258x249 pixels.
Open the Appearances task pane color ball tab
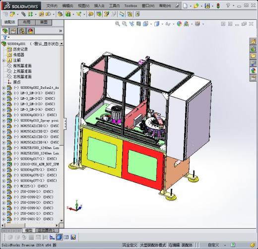[253, 70]
